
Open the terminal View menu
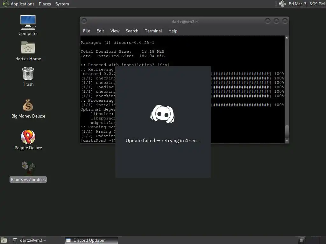pos(115,31)
